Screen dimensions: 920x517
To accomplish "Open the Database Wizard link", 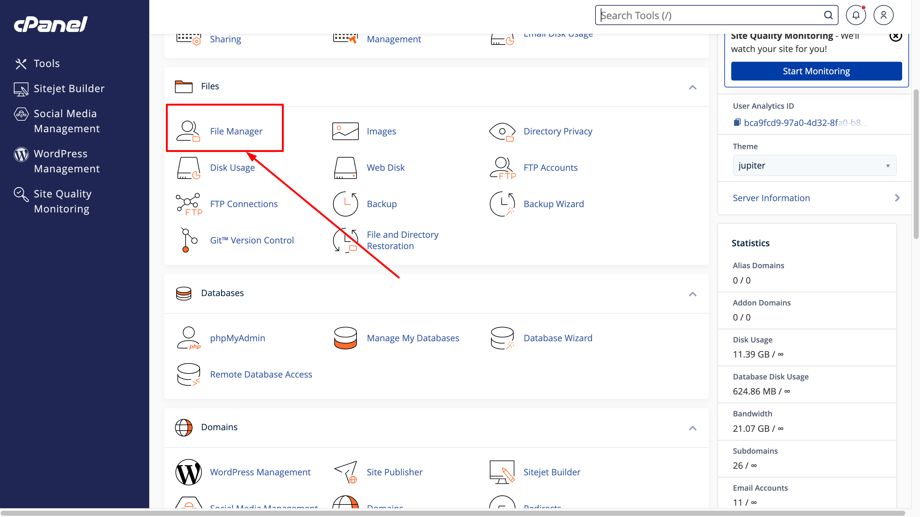I will coord(558,338).
